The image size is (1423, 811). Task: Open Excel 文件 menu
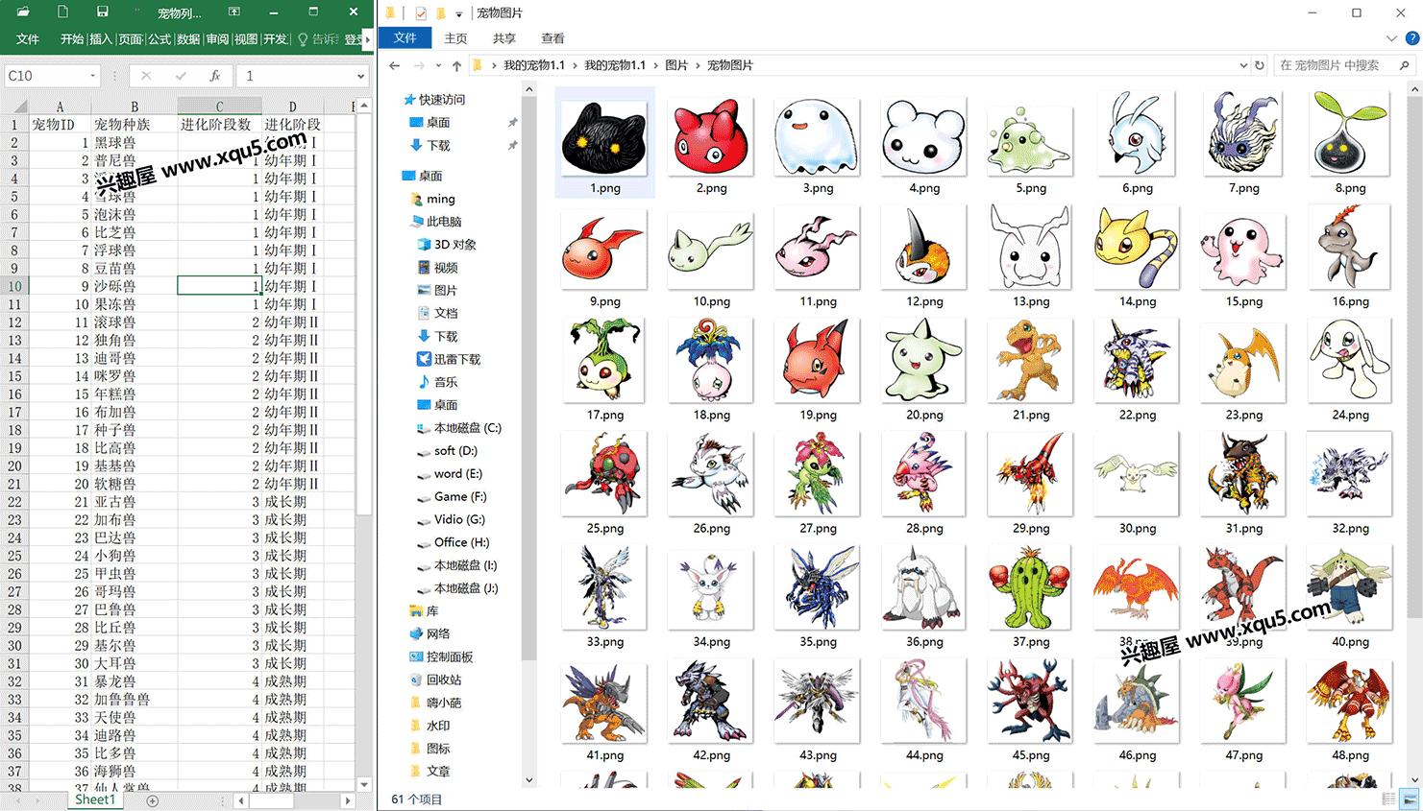click(28, 39)
